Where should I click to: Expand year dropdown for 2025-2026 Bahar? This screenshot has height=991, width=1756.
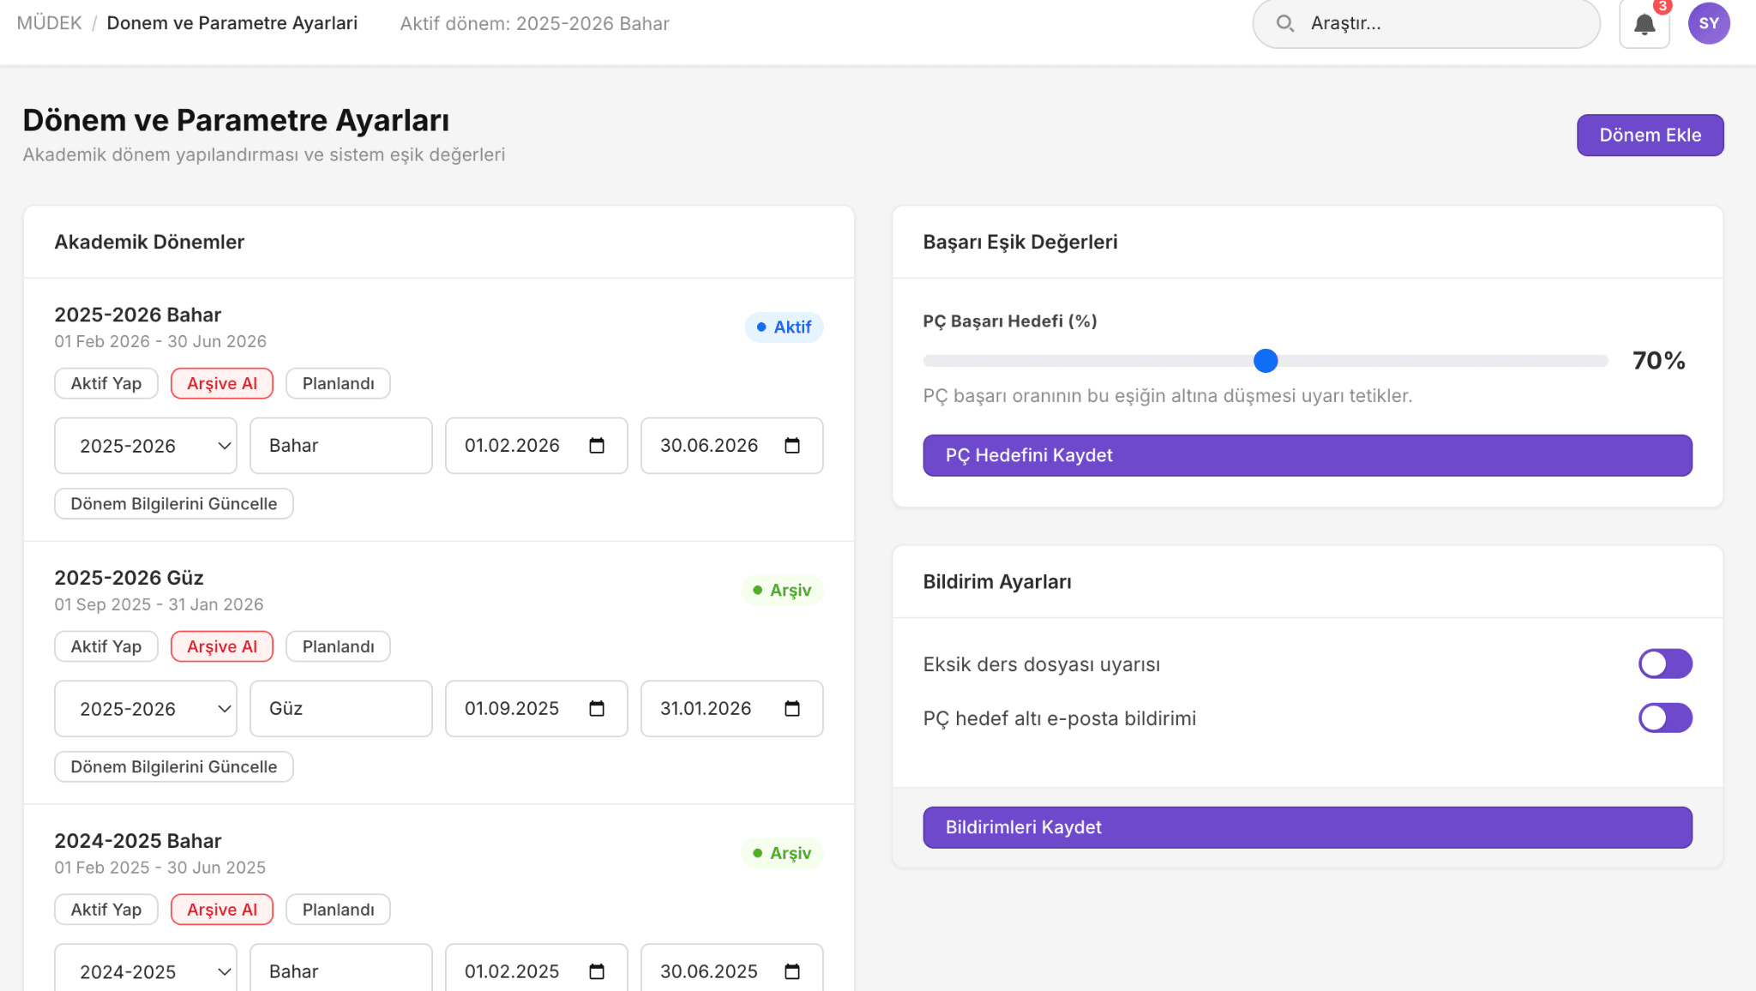(146, 446)
